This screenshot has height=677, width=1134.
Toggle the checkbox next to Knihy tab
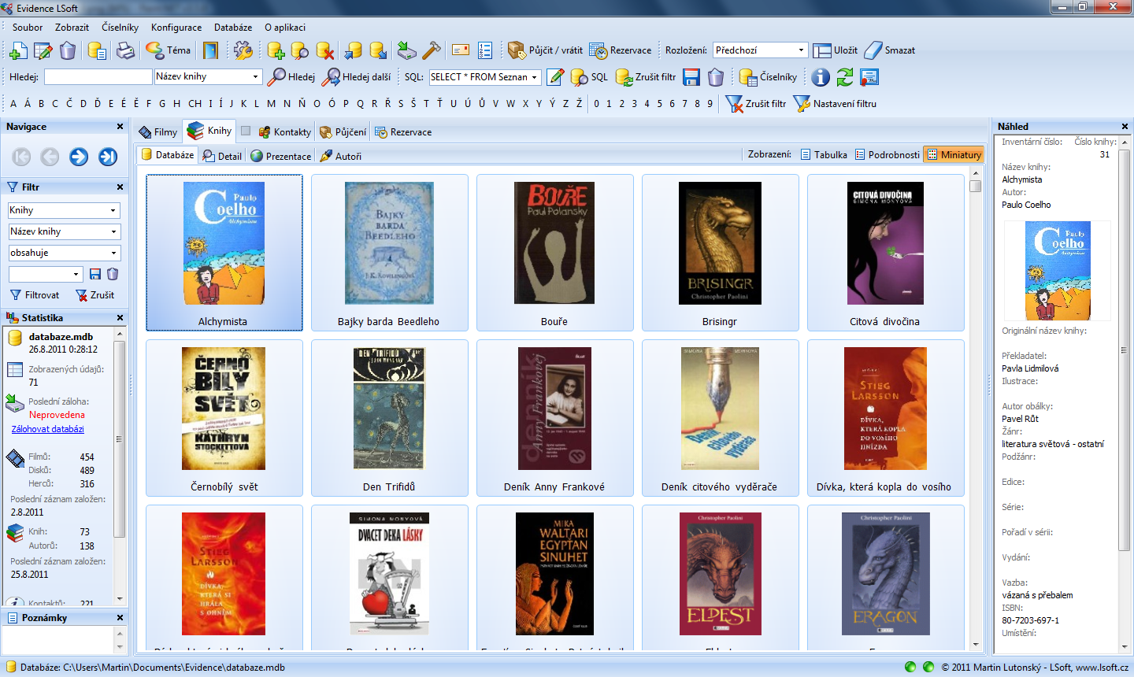tap(246, 131)
